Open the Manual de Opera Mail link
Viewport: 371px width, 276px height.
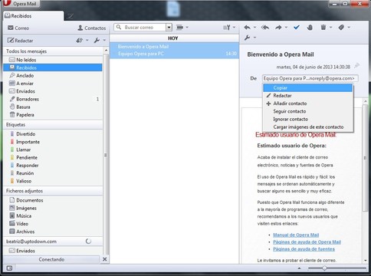[296, 235]
